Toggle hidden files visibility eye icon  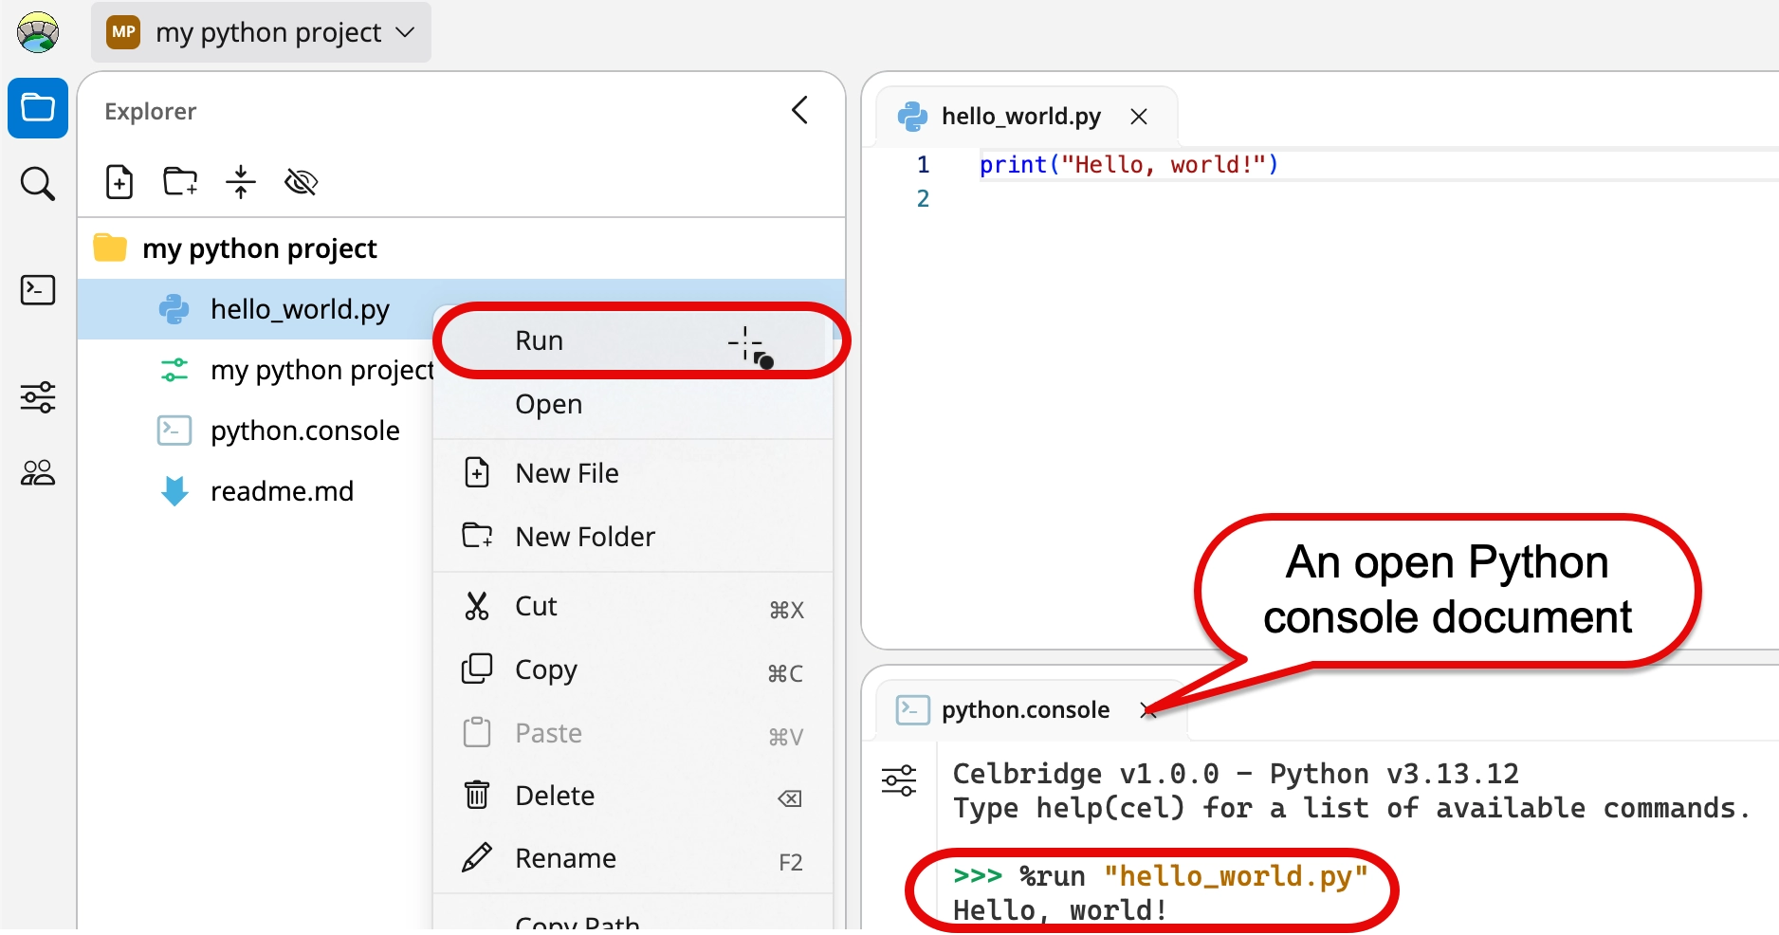[301, 181]
